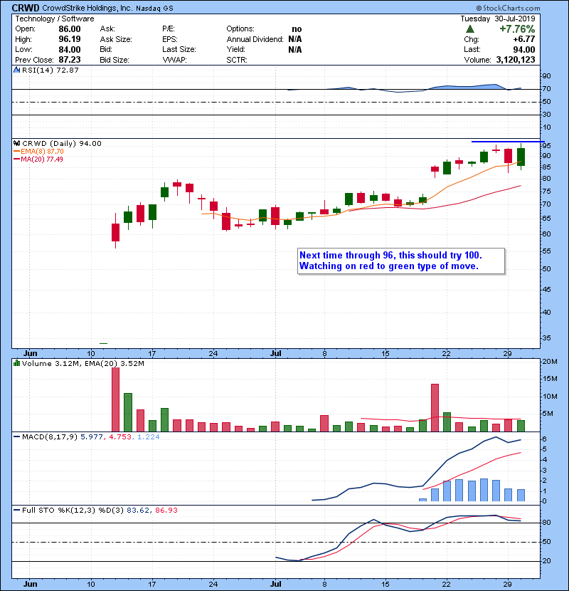Click the Nasdaq GS exchange label

point(154,8)
